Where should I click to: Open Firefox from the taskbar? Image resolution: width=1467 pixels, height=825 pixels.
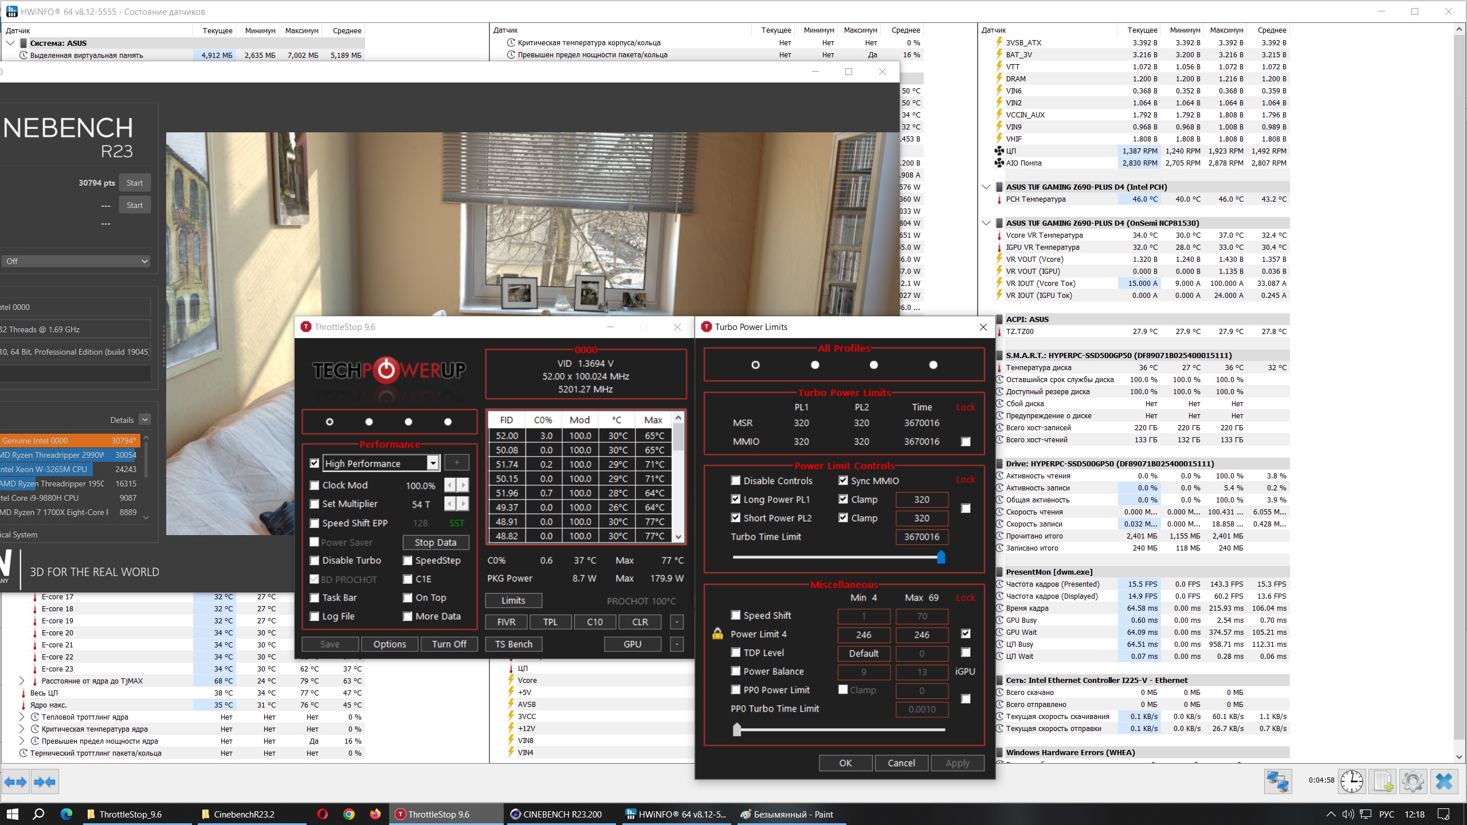point(375,814)
